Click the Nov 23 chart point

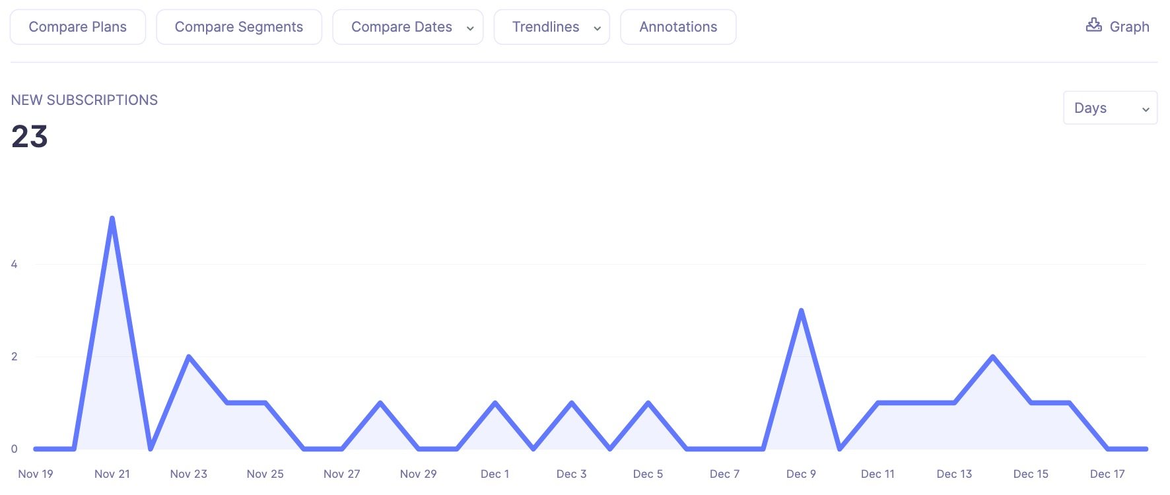tap(189, 356)
